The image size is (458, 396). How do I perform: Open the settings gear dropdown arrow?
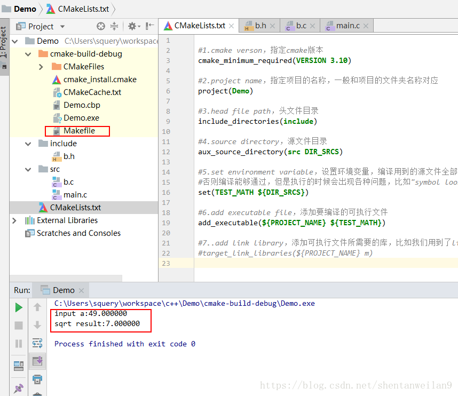139,27
